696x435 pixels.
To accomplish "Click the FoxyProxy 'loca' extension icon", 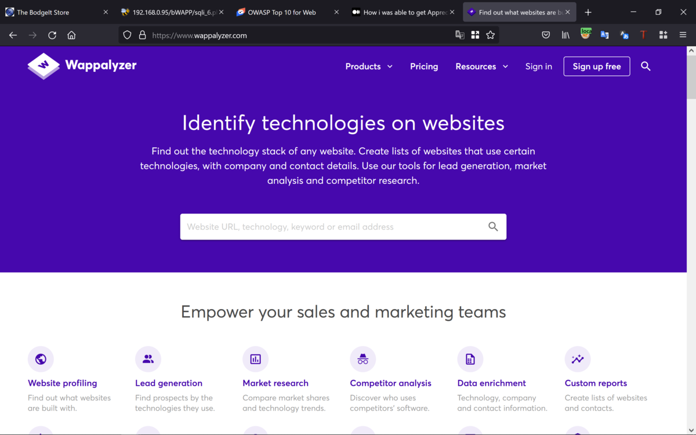I will 586,34.
